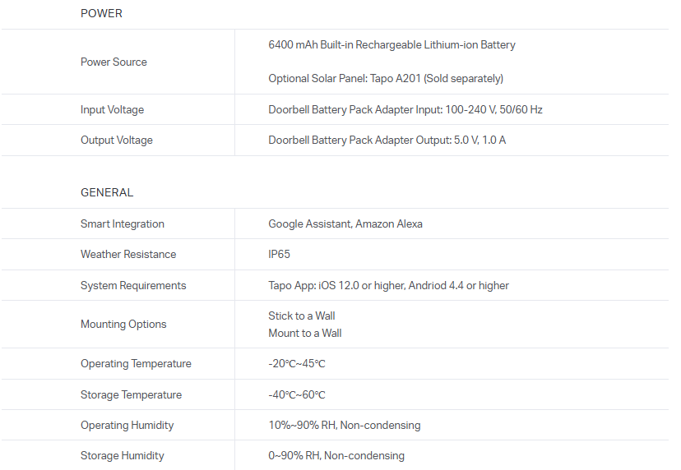Click the Weather Resistance label
The height and width of the screenshot is (470, 681).
click(127, 254)
